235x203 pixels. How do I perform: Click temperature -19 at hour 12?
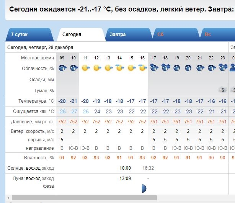(x=96, y=101)
